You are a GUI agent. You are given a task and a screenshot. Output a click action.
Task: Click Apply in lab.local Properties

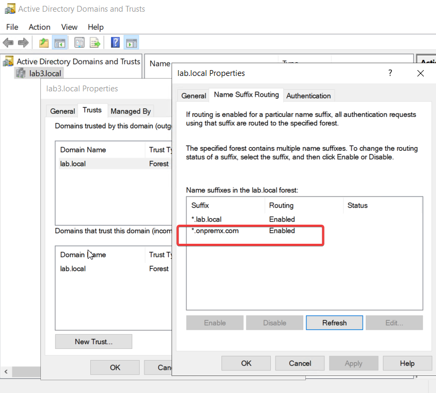click(354, 363)
